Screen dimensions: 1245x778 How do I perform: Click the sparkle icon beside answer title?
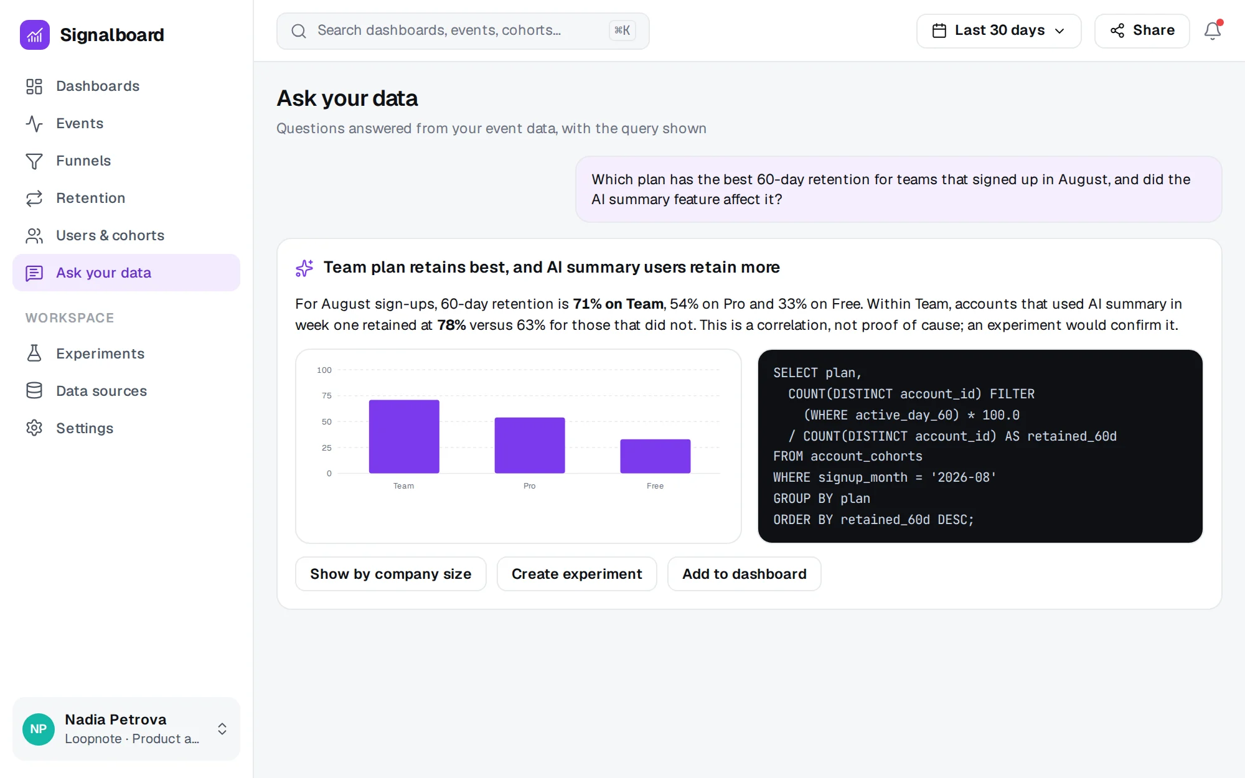pos(304,268)
